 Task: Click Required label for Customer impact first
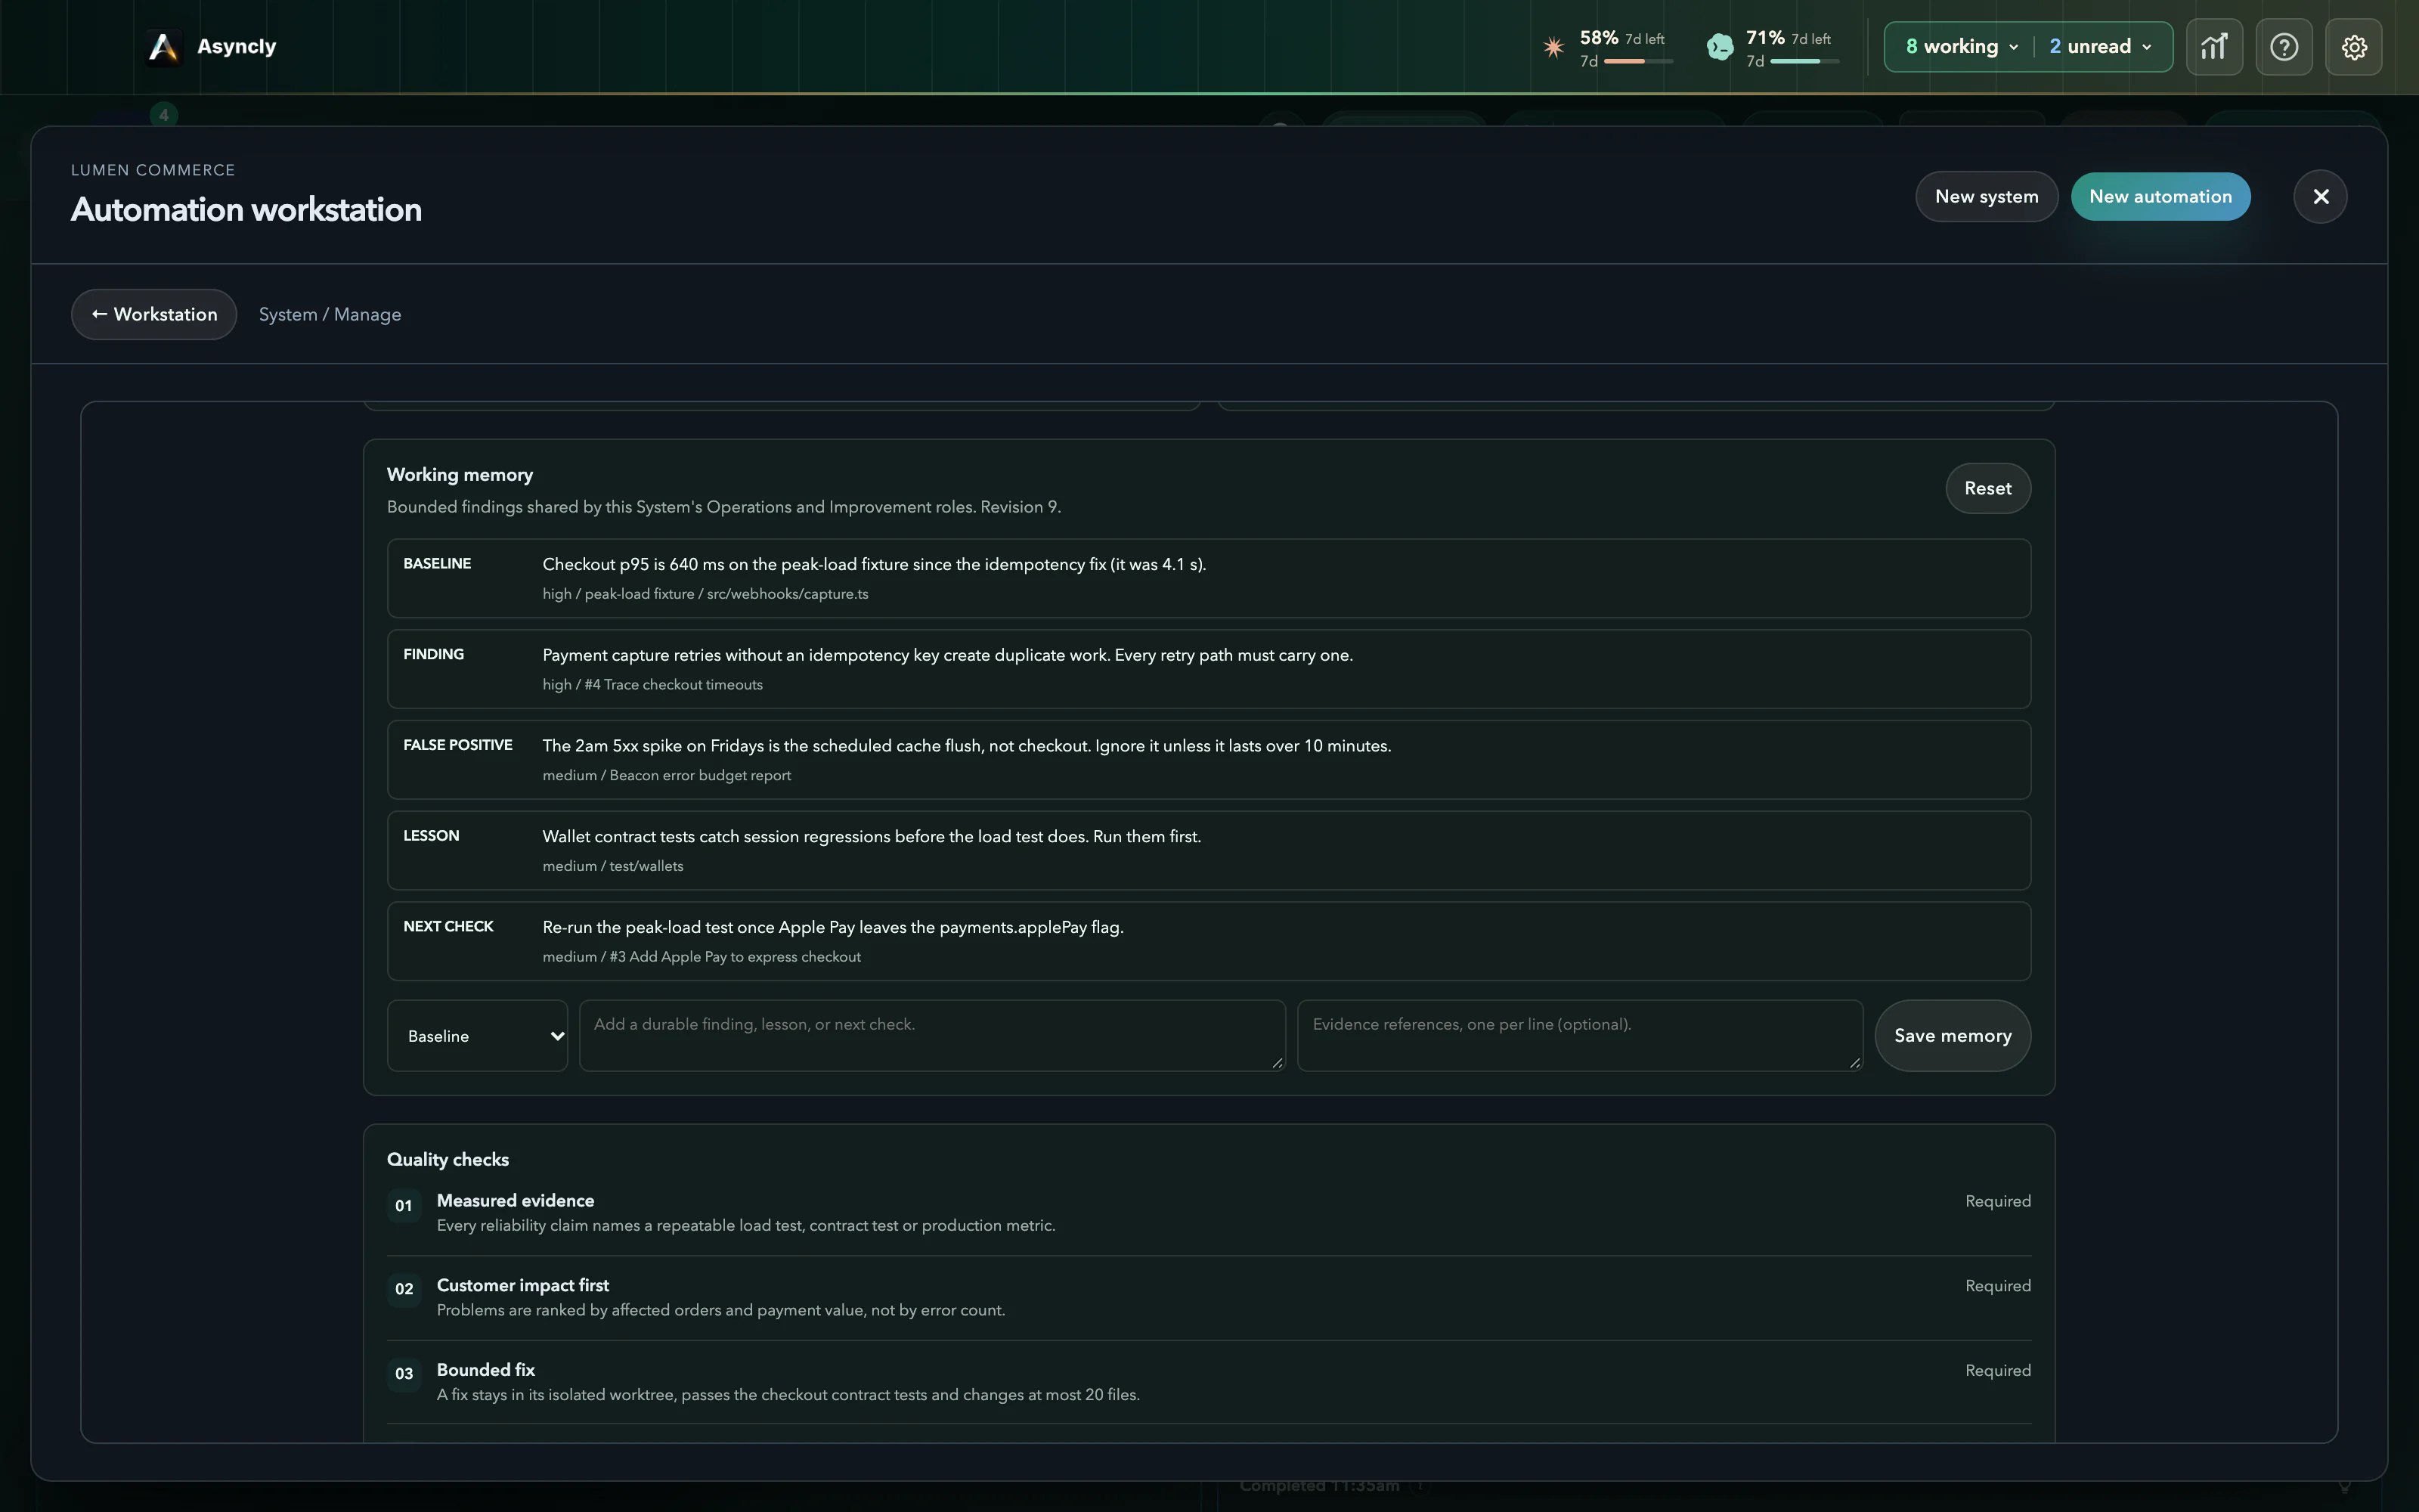pos(1997,1286)
